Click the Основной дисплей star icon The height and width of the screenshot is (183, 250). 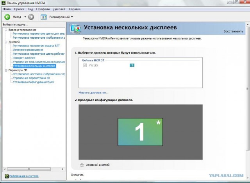[82, 165]
